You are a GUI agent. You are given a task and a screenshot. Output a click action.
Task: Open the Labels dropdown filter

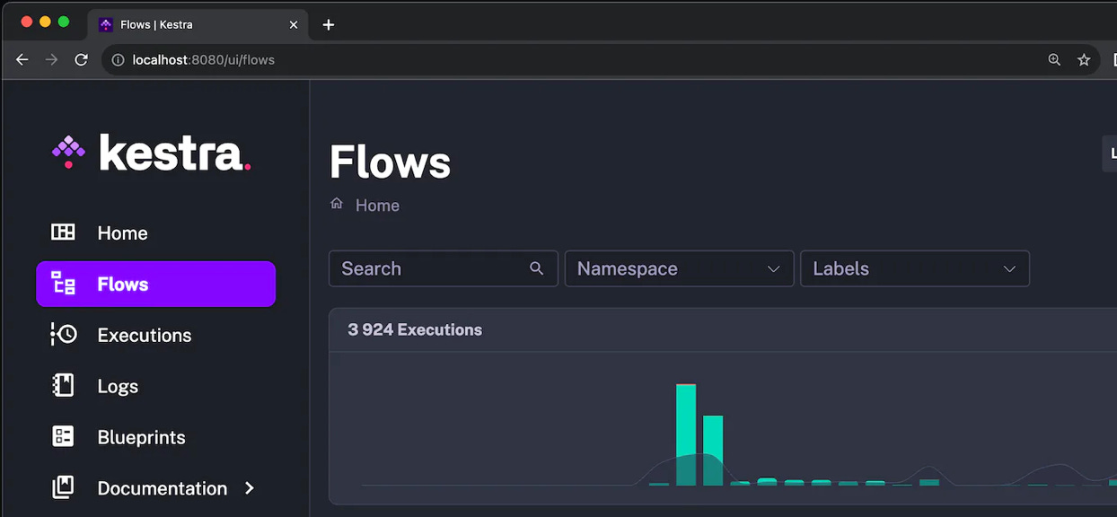914,268
